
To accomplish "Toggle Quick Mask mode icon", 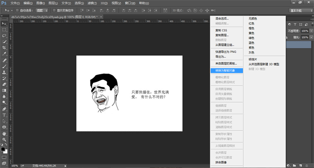I will pyautogui.click(x=4, y=157).
